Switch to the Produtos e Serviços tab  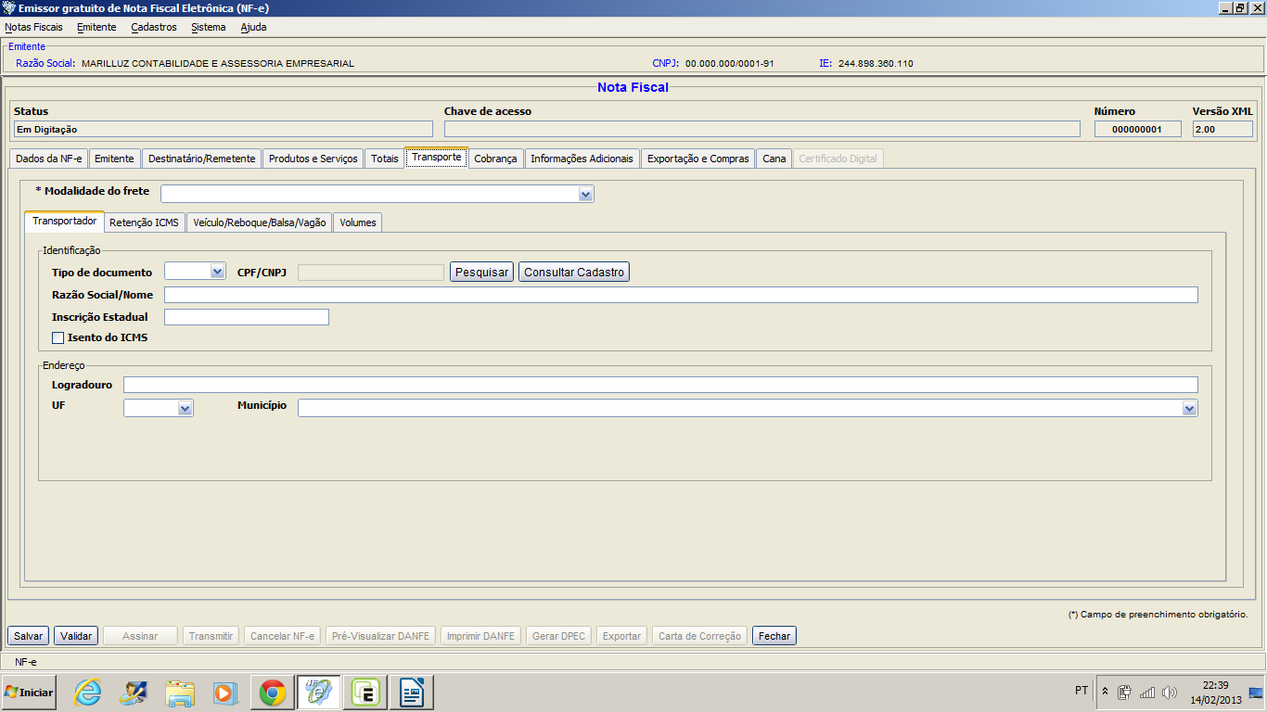[314, 159]
